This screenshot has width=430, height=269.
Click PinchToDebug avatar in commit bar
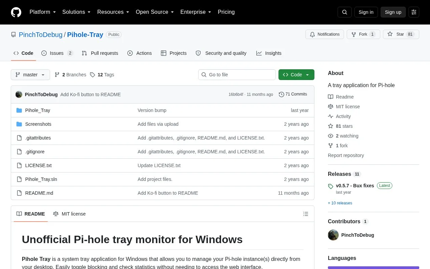coord(19,94)
